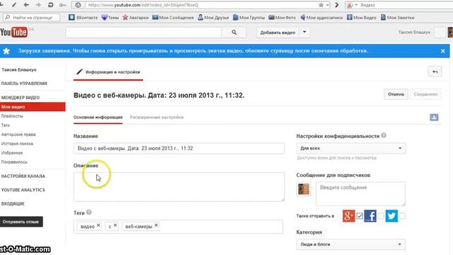Open the Информация и настройки tab
Screen dimensions: 453x255
point(108,72)
